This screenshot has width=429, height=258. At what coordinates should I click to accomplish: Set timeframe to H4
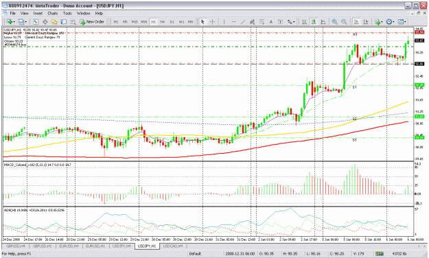[163, 21]
